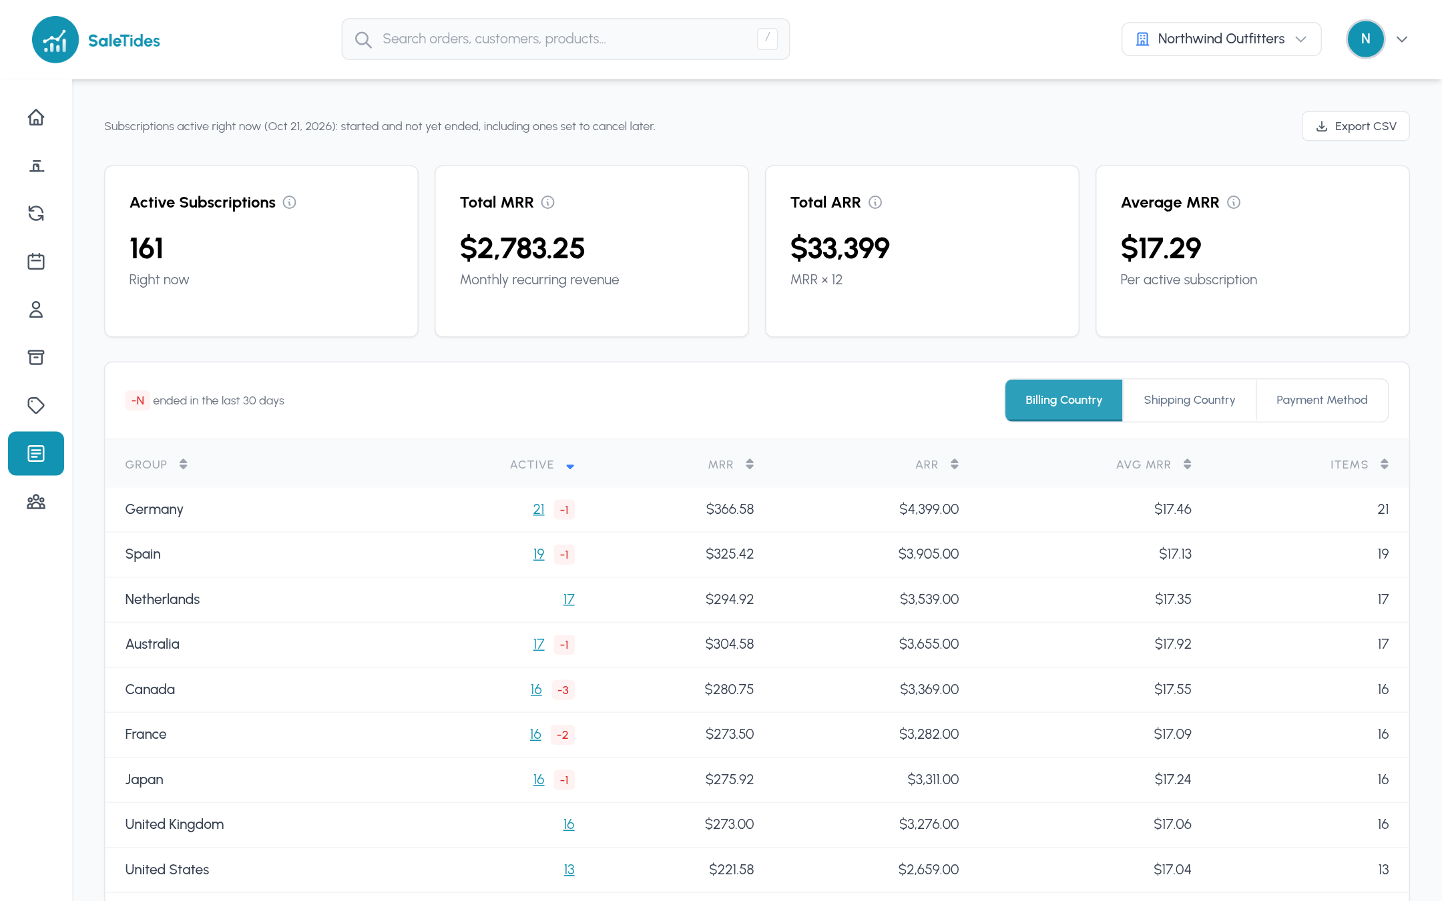Open the tag sidebar icon

click(x=36, y=406)
